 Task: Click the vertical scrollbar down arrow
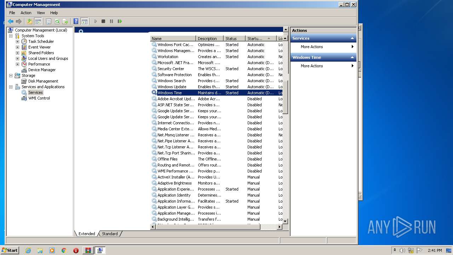[x=286, y=221]
